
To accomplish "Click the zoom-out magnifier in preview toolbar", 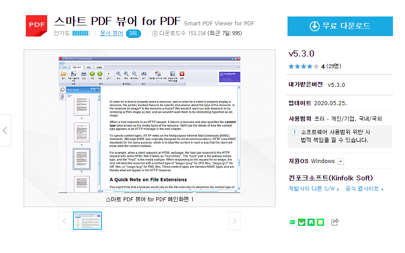I will (118, 74).
